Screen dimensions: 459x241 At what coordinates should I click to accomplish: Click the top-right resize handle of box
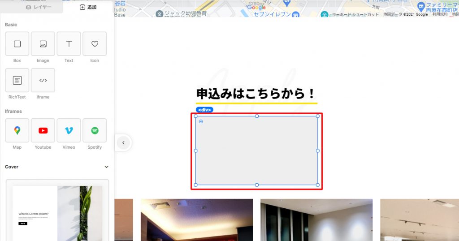pos(318,116)
